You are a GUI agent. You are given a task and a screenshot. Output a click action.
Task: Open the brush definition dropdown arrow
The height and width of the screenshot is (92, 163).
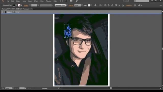67,5
